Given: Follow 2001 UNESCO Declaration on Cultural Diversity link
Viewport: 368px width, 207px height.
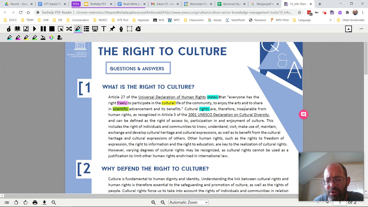Looking at the screenshot, I should tap(228, 115).
